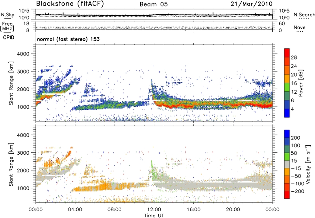
Task: Click velocity panel 'Slant Range [km]' label
Action: (11, 164)
